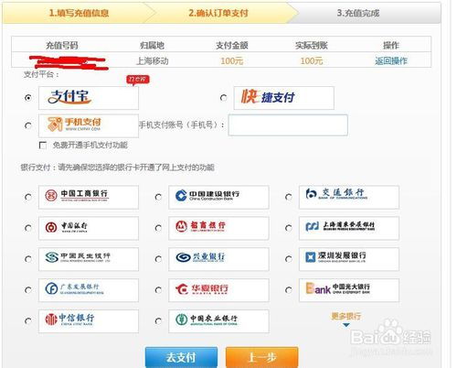Click the 上海移动 table cell
Viewport: 457px width, 368px height.
point(152,61)
